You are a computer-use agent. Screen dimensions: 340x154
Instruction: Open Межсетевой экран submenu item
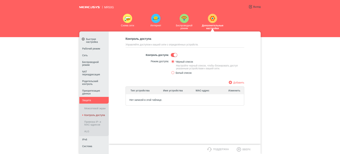tap(95, 108)
